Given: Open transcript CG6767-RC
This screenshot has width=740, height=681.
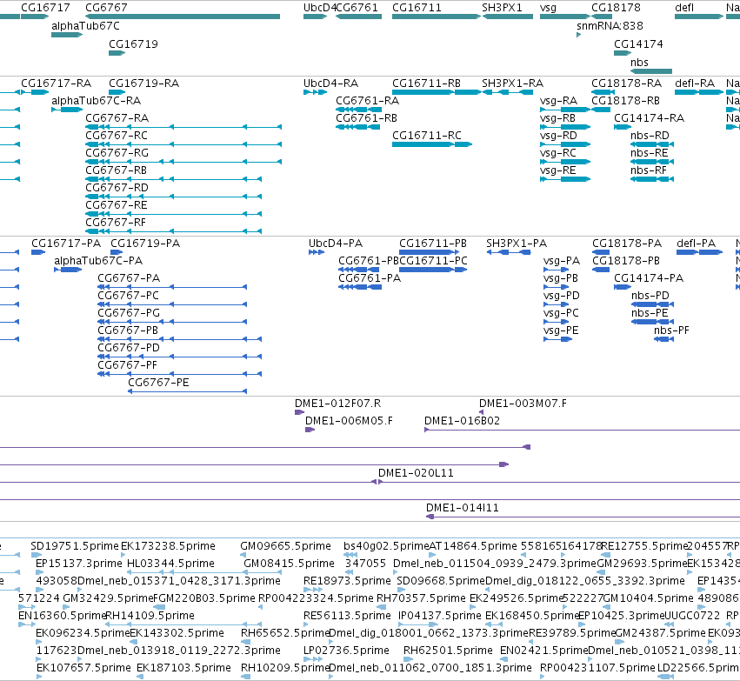Looking at the screenshot, I should point(117,136).
